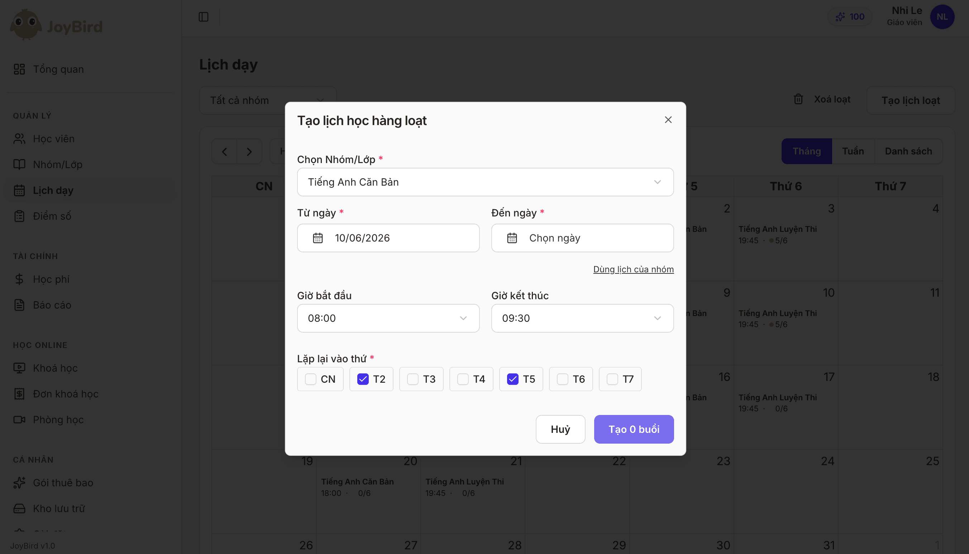Go to next month arrow
This screenshot has width=969, height=554.
(249, 152)
